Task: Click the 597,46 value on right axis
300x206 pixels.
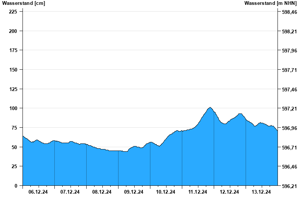Action: click(289, 90)
